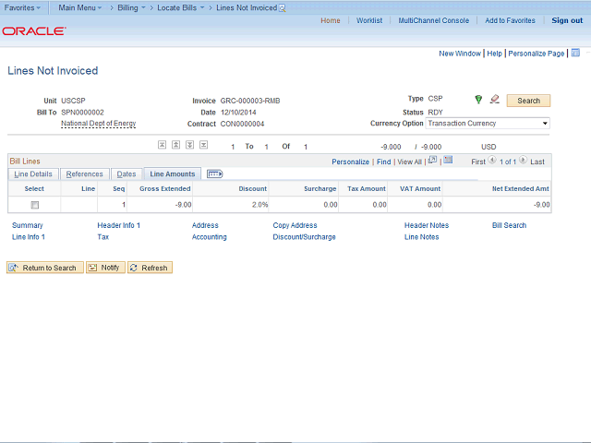The width and height of the screenshot is (591, 443).
Task: Switch to the Dates tab
Action: click(127, 174)
